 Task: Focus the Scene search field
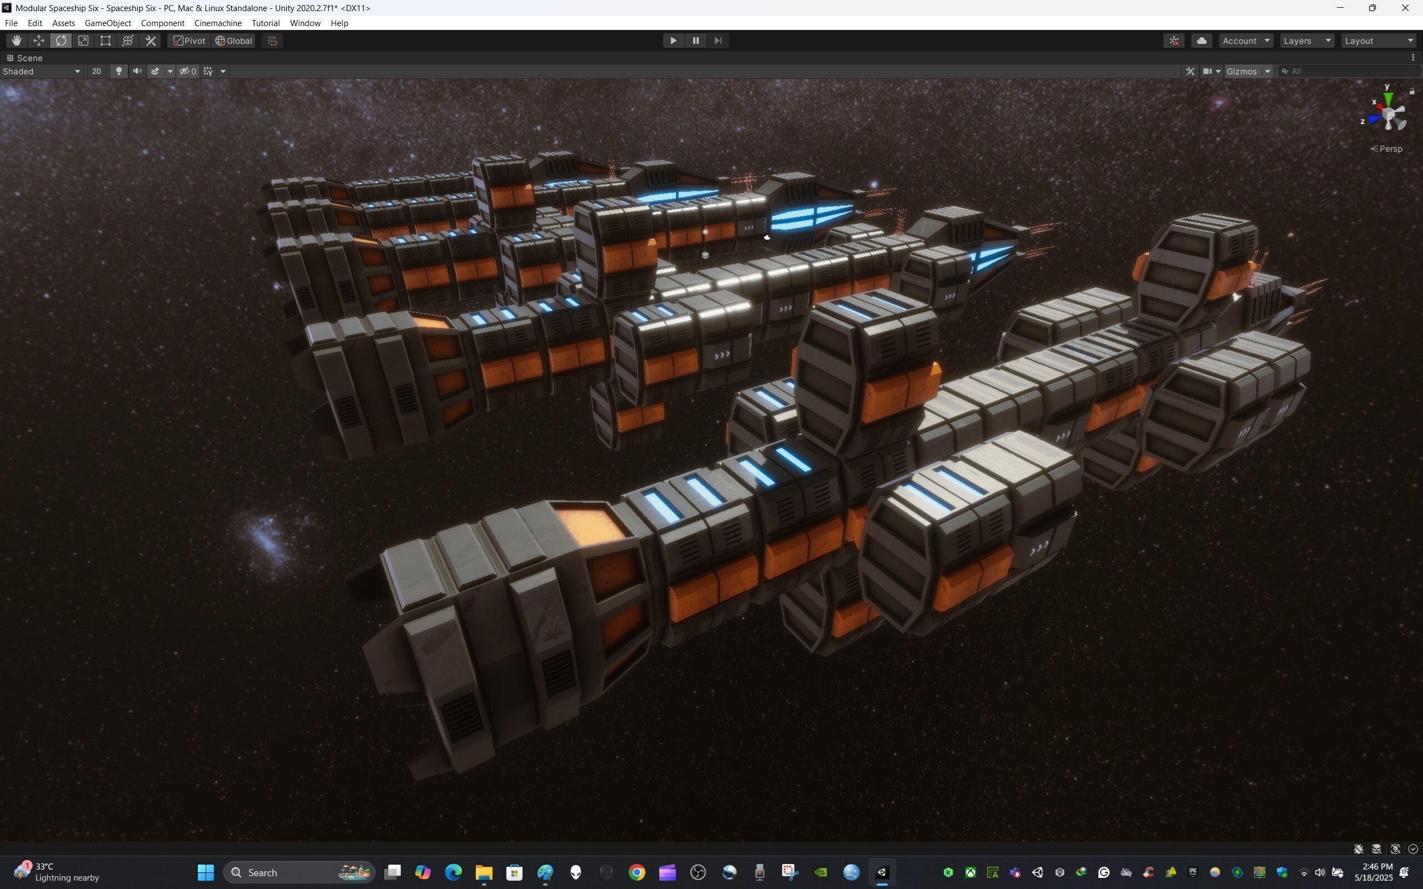pos(1350,71)
